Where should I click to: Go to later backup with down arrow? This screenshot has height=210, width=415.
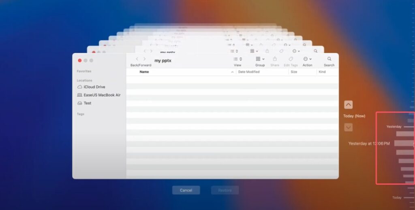point(348,127)
